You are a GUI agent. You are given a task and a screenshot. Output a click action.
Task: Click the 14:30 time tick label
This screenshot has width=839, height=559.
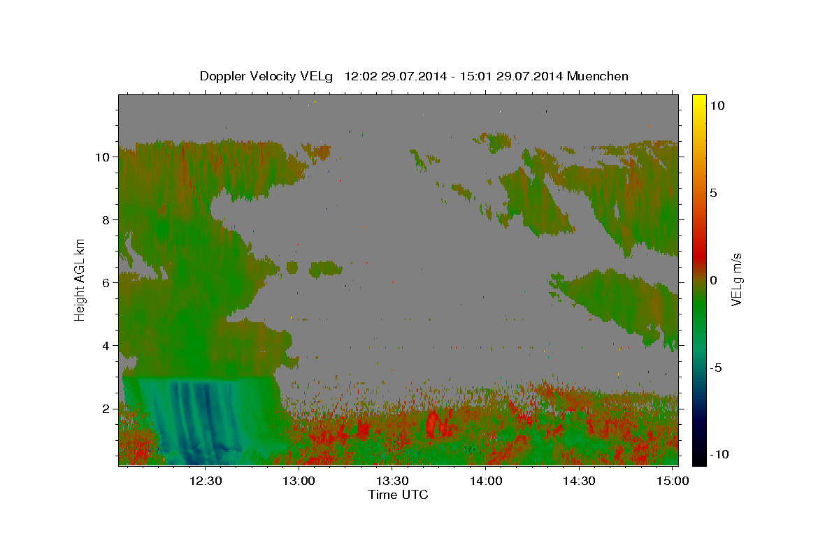pyautogui.click(x=579, y=481)
